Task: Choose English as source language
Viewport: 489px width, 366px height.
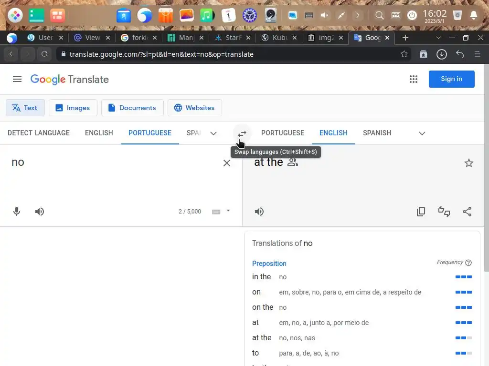Action: click(99, 133)
